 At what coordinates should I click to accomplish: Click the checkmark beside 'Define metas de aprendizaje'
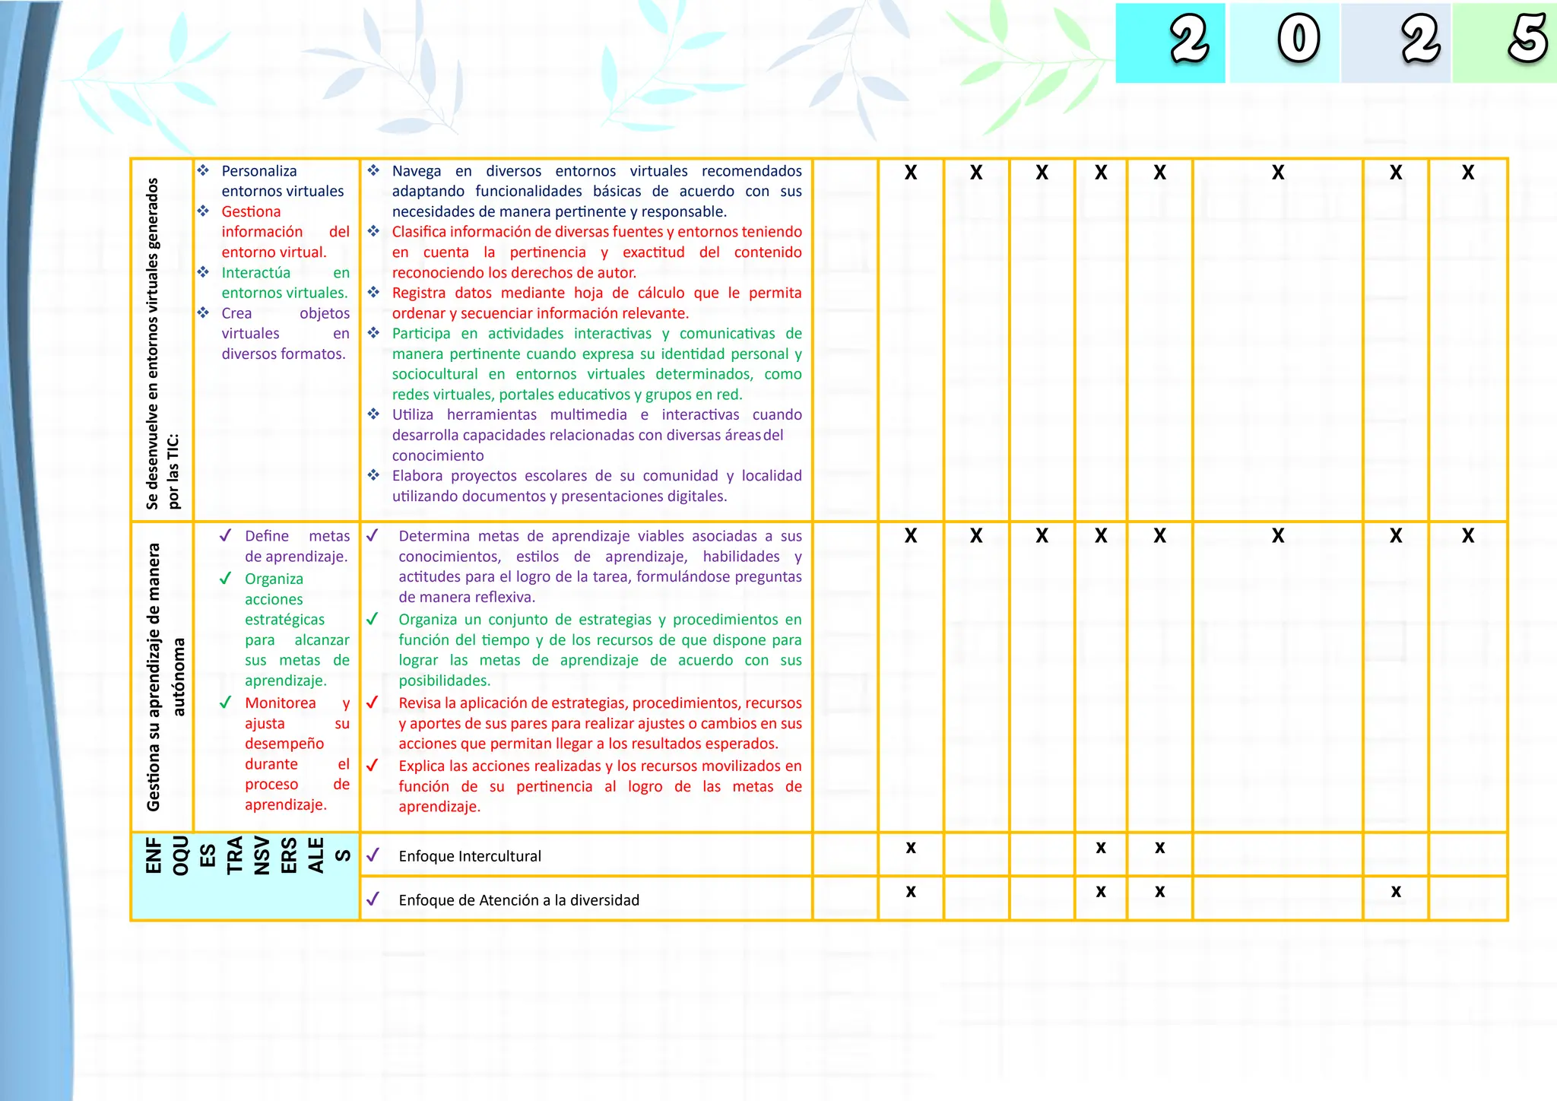(x=225, y=535)
